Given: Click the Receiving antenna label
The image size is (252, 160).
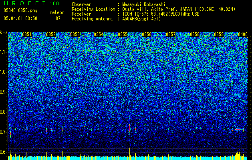Looking at the screenshot, I should click(92, 19).
